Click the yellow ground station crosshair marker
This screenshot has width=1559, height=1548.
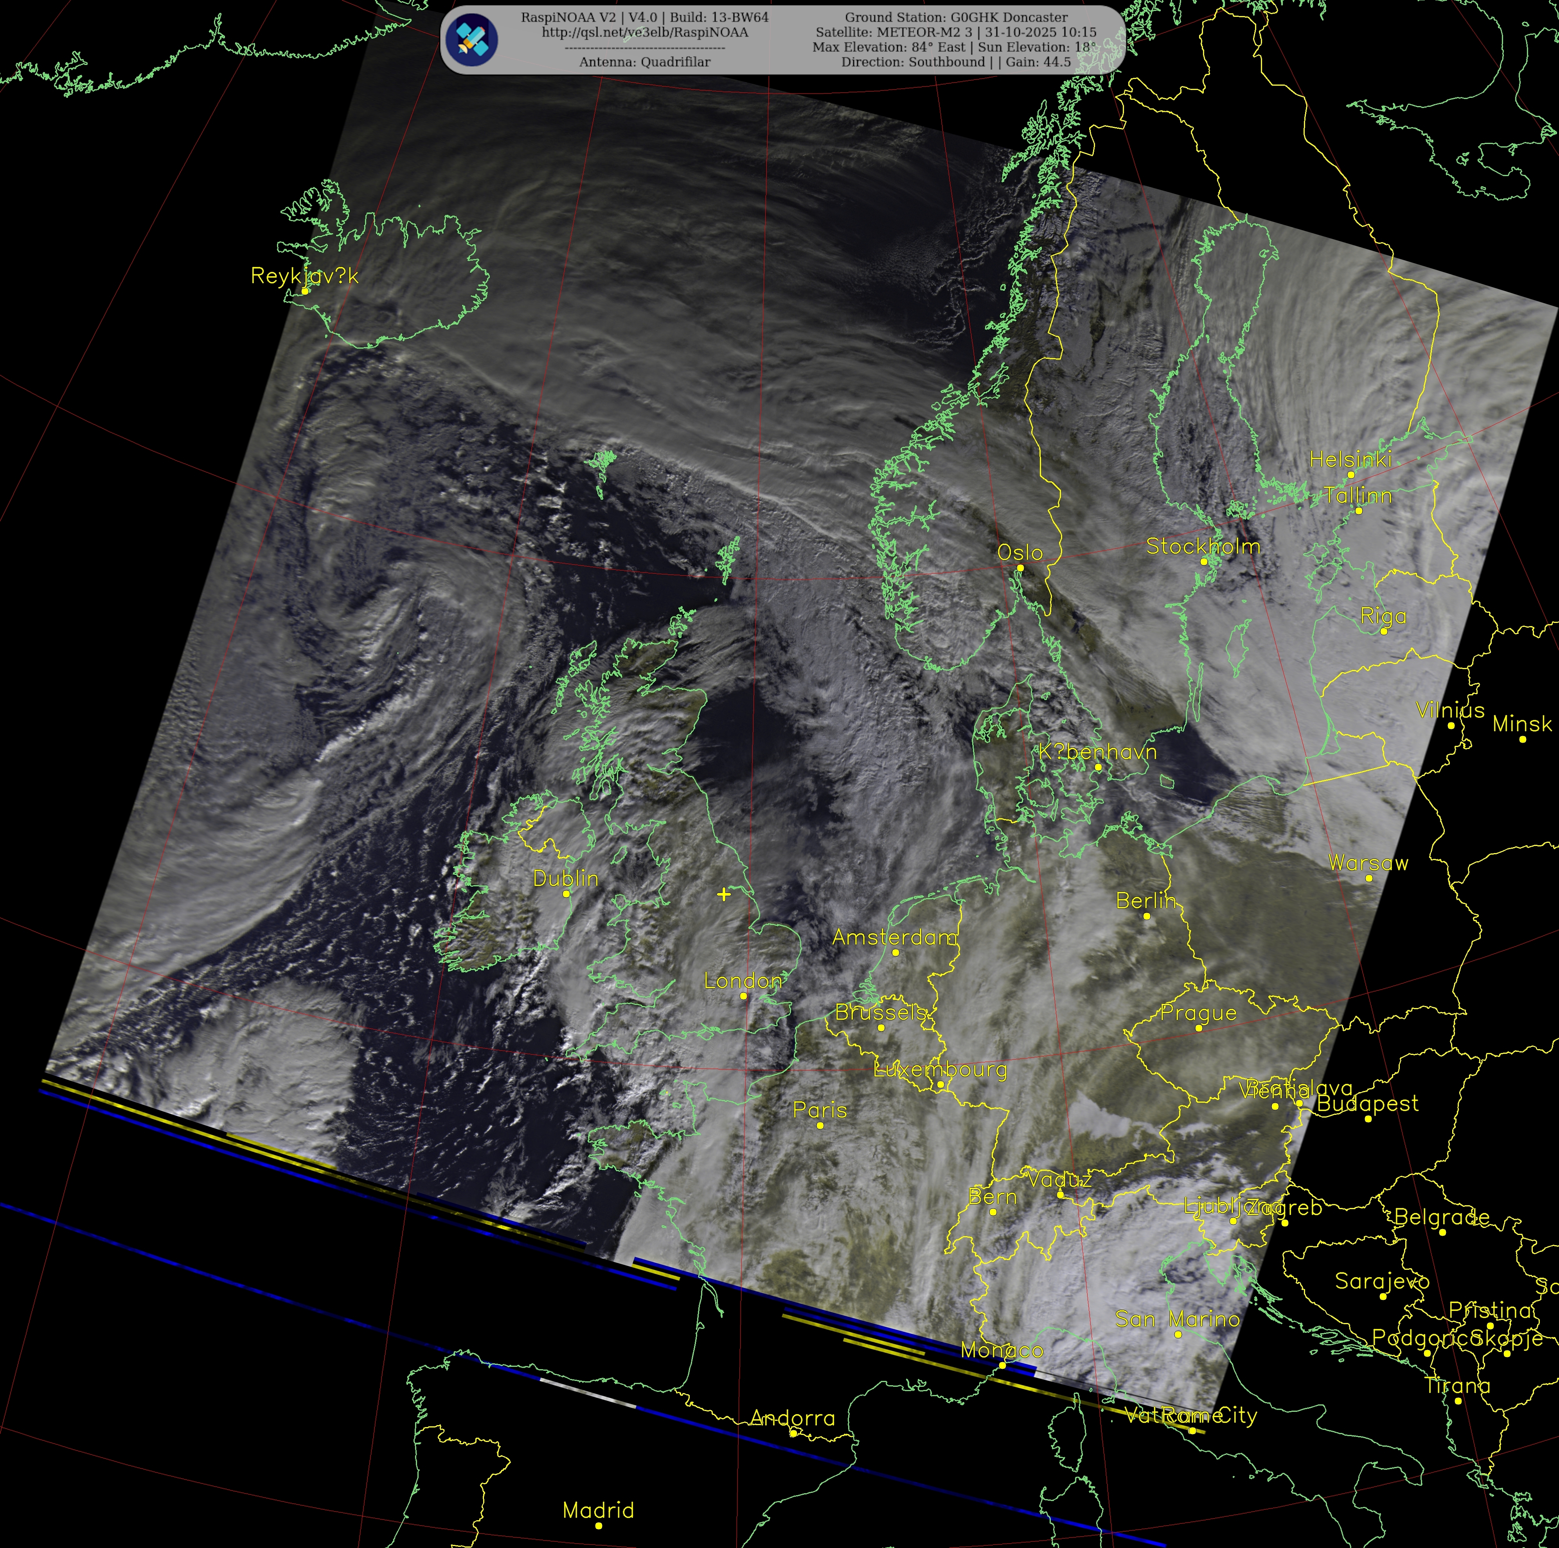point(724,893)
